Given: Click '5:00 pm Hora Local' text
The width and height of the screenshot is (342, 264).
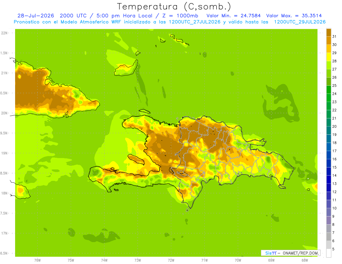Looking at the screenshot, I should [x=123, y=16].
